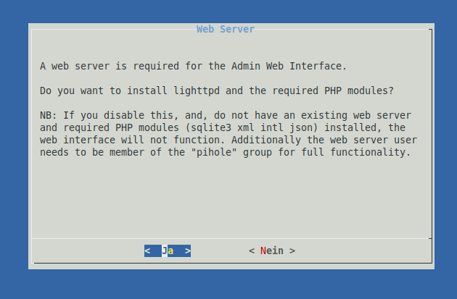Click the right angle bracket of Nein
Image resolution: width=457 pixels, height=299 pixels.
(x=292, y=250)
